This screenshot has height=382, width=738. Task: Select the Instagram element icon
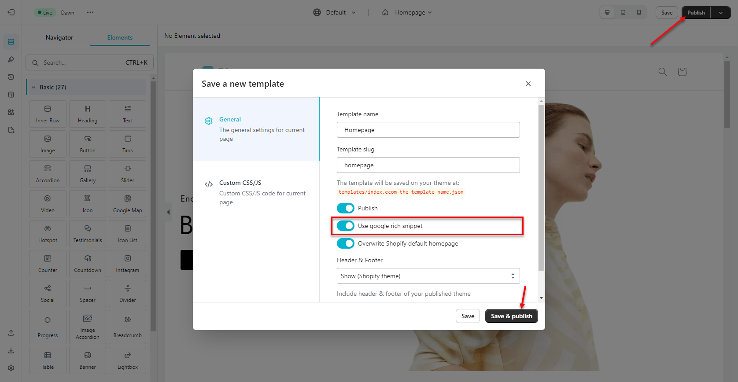[x=128, y=258]
